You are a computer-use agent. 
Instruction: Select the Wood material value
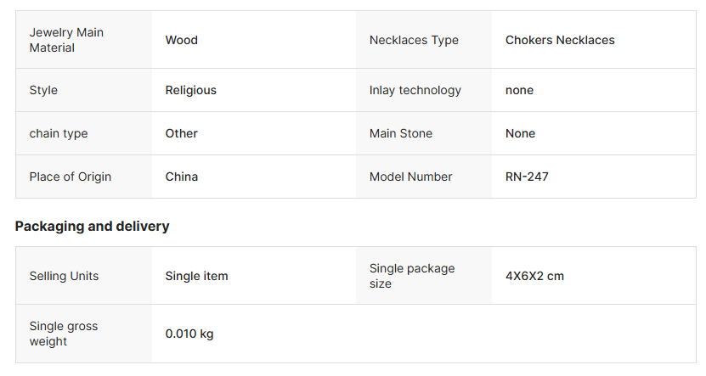coord(181,40)
